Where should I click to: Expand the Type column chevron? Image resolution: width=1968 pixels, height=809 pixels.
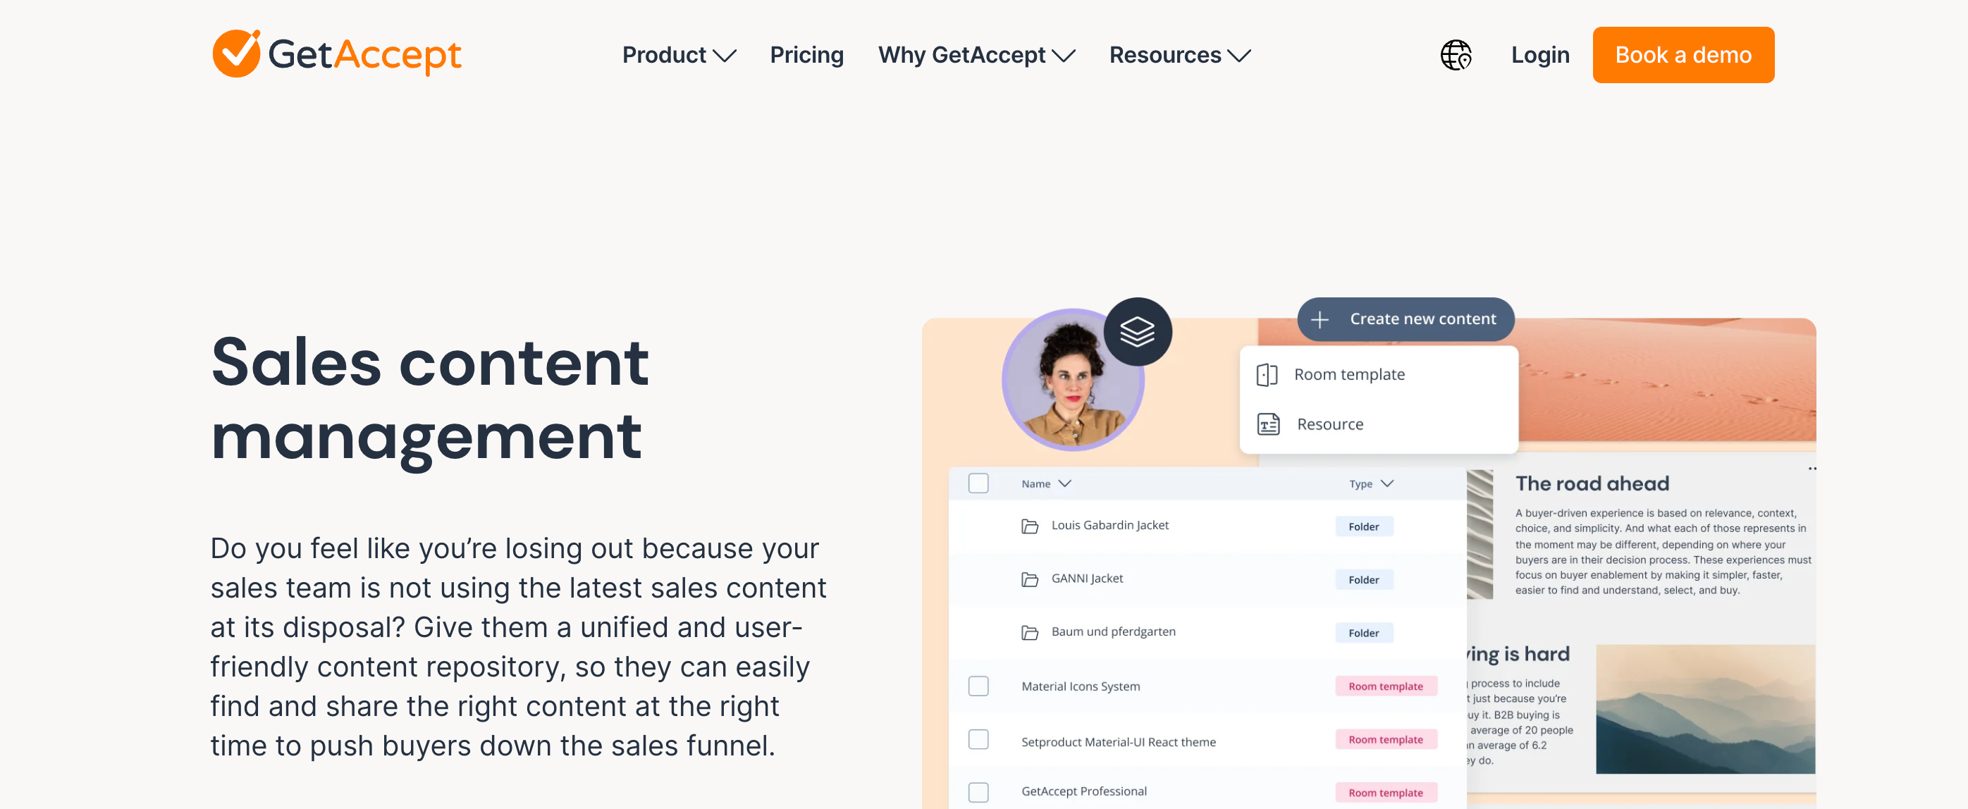tap(1389, 483)
